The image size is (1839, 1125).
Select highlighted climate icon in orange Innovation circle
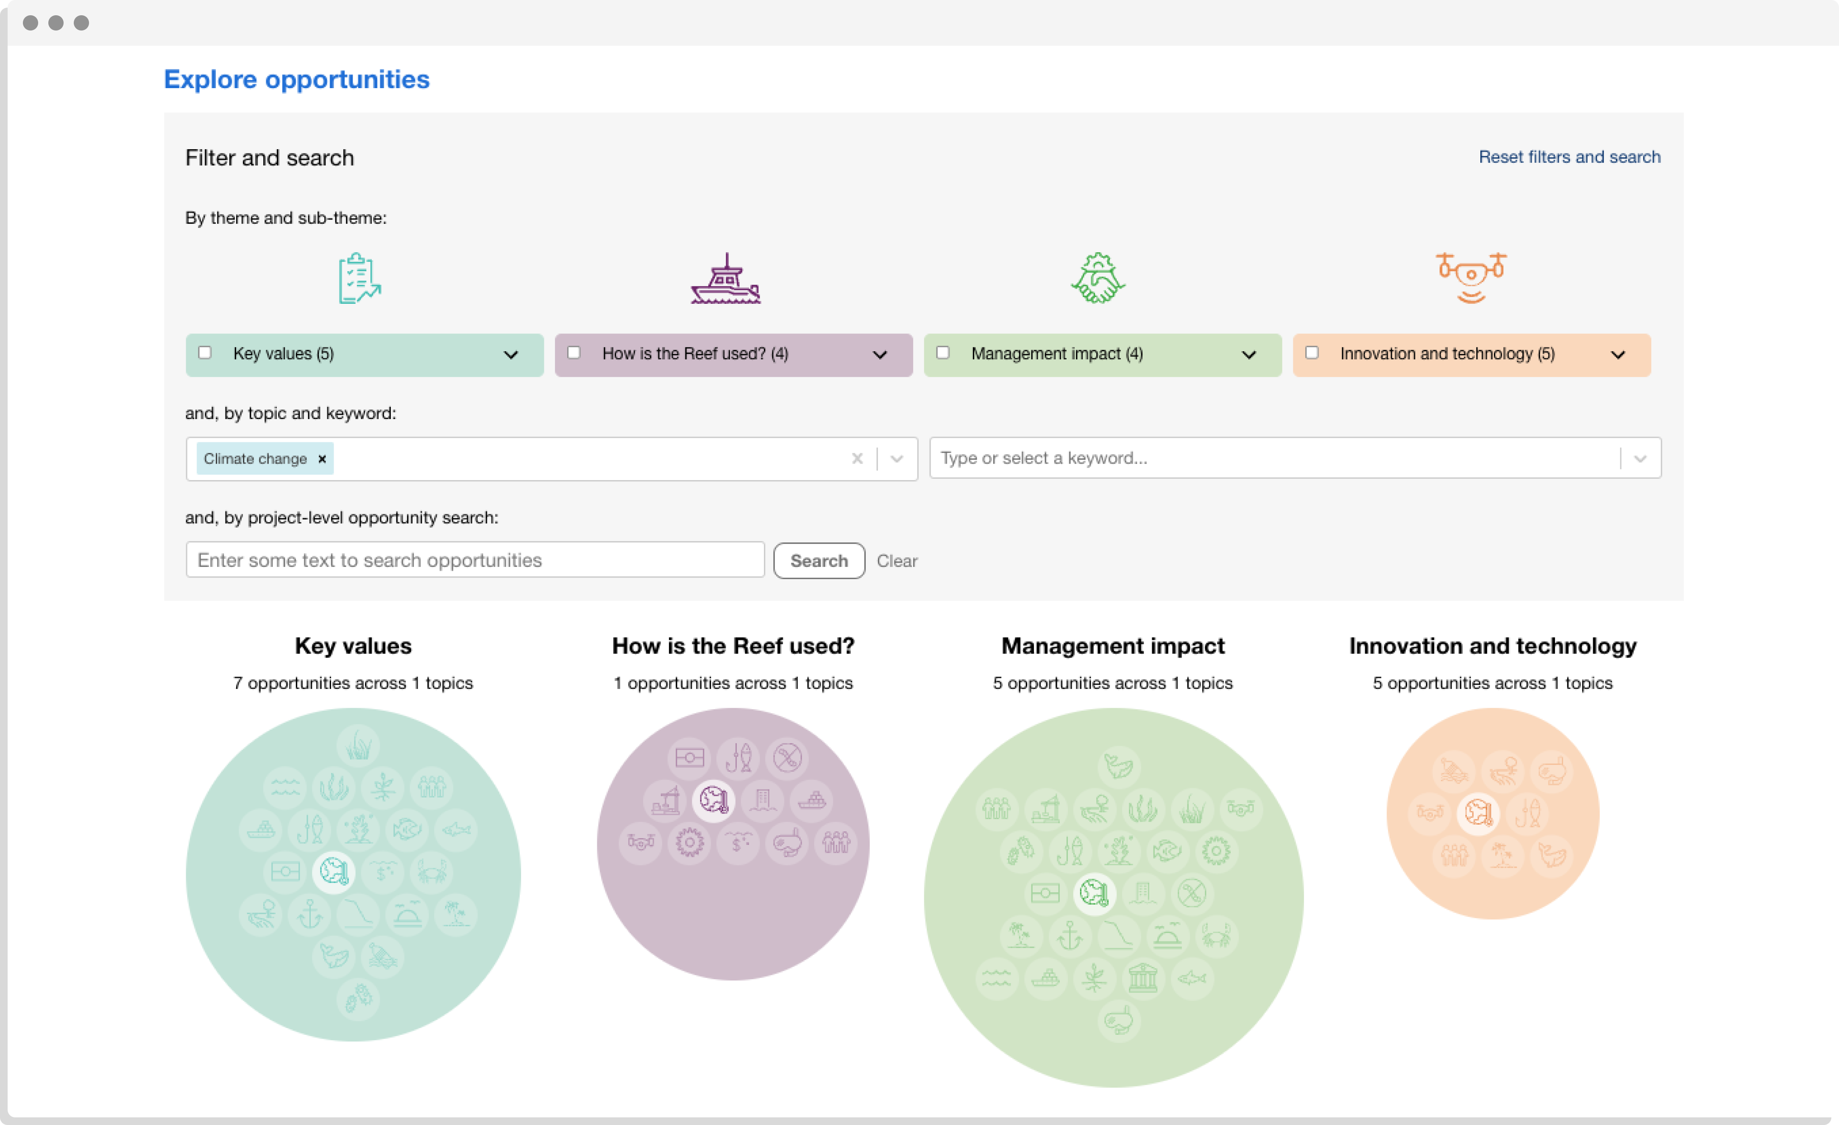(x=1478, y=812)
